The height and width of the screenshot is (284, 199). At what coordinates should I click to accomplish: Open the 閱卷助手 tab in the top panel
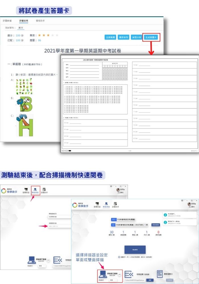point(40,21)
